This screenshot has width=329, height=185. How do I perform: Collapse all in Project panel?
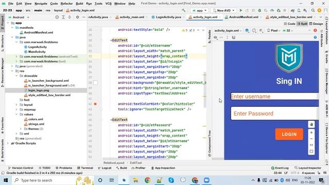point(69,17)
